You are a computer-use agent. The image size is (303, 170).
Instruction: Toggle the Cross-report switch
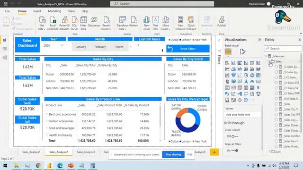[x=235, y=136]
